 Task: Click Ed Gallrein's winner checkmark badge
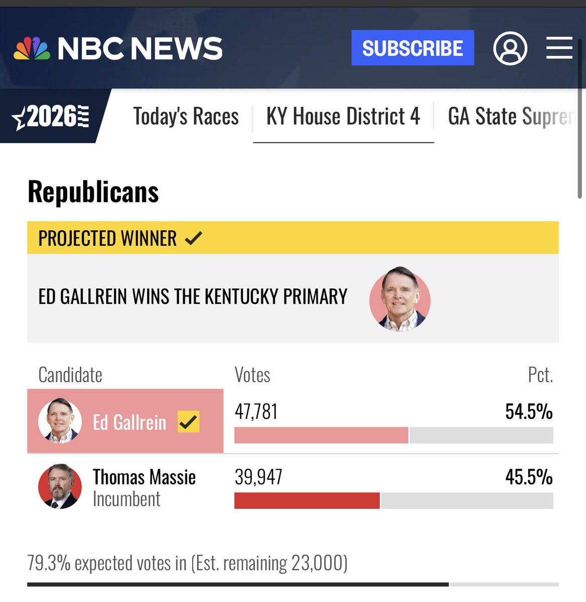click(189, 422)
